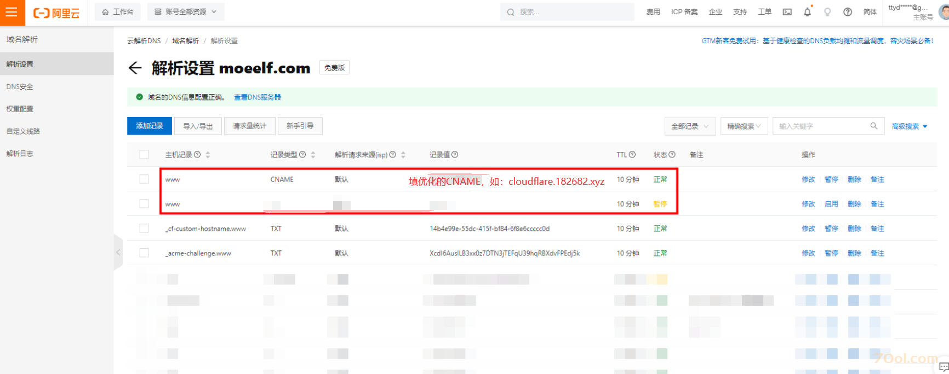Click 删除 for the _cf-custom-hostname.www record
The image size is (949, 374).
854,229
